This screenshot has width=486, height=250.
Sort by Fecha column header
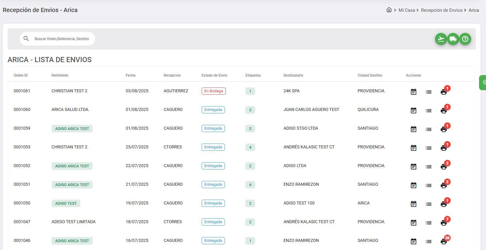pyautogui.click(x=130, y=75)
